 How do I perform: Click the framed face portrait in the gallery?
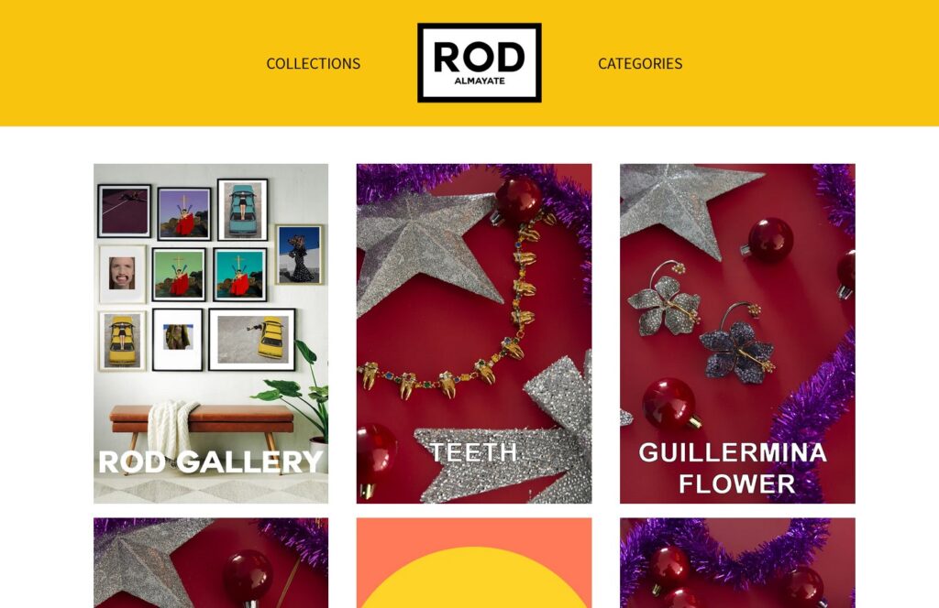[x=122, y=274]
